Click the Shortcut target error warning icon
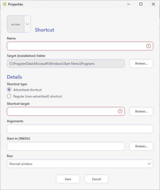The width and height of the screenshot is (160, 190). pos(120,111)
